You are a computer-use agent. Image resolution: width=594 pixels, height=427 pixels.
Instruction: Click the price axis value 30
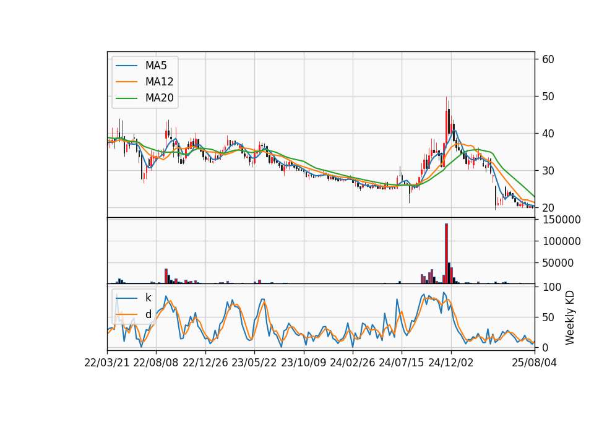(548, 171)
